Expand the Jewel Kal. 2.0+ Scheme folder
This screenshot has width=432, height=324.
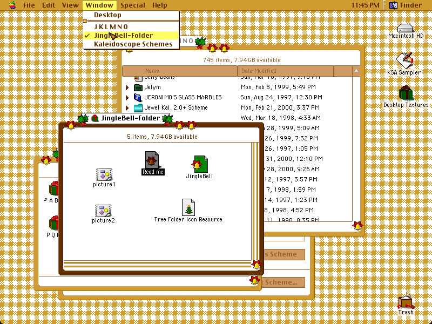tap(127, 107)
